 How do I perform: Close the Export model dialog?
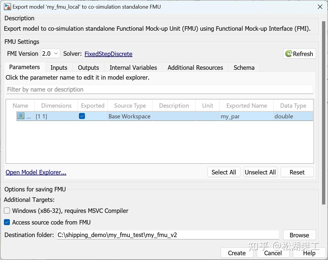coord(320,7)
